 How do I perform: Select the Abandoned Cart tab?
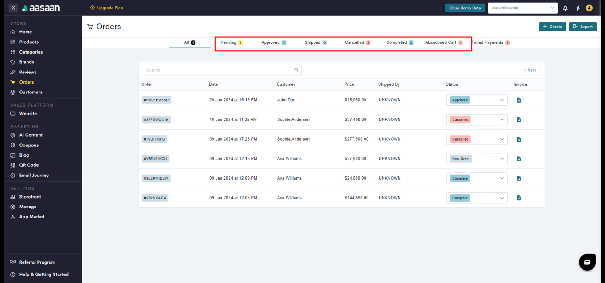coord(443,42)
